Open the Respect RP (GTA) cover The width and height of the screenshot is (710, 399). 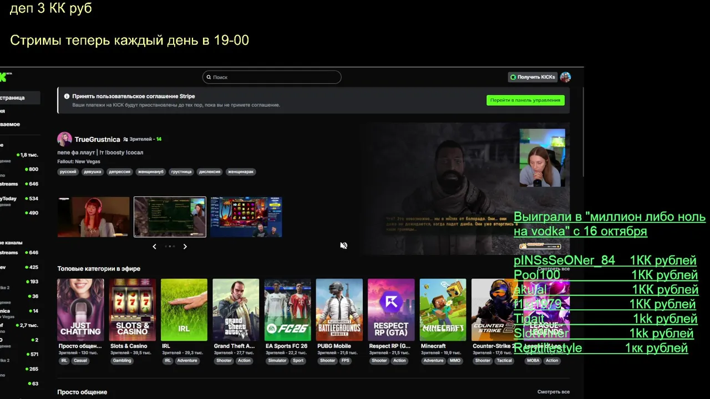(x=391, y=310)
